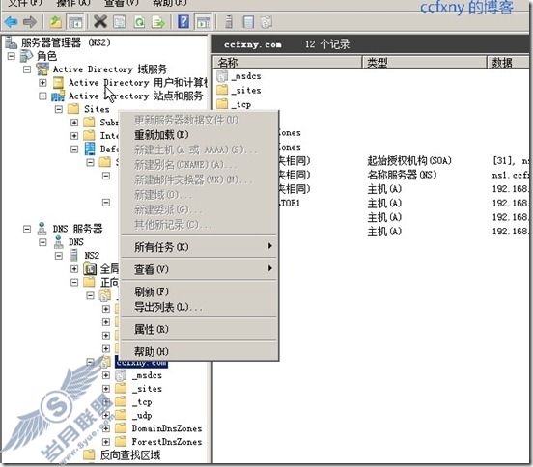Expand the _msdcs subzone in tree
Viewport: 533px width, 467px height.
[106, 375]
